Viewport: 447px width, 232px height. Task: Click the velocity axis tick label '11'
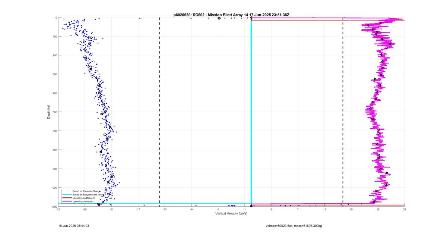tap(324, 210)
